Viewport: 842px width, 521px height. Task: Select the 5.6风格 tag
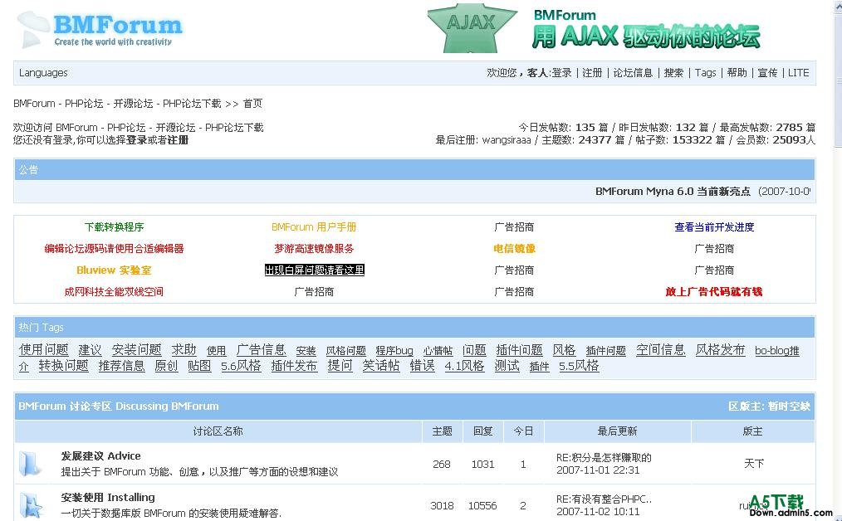point(241,366)
